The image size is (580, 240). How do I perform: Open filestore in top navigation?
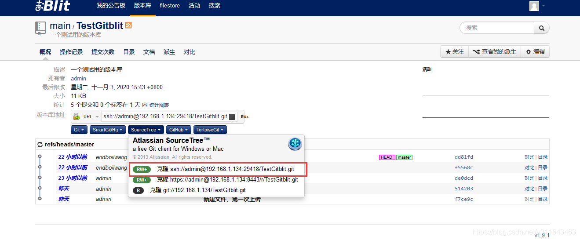[169, 6]
